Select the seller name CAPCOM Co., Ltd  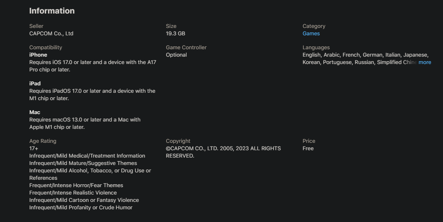[51, 34]
